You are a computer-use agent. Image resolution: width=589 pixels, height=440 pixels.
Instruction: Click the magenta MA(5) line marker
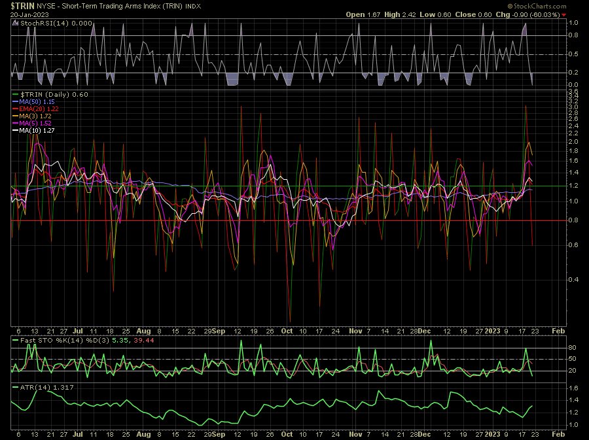[14, 123]
